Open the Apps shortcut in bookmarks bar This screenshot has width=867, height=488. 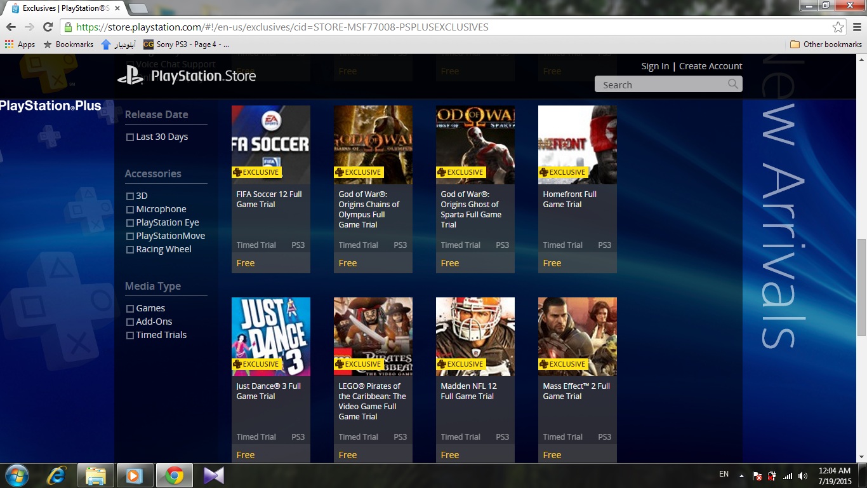20,44
